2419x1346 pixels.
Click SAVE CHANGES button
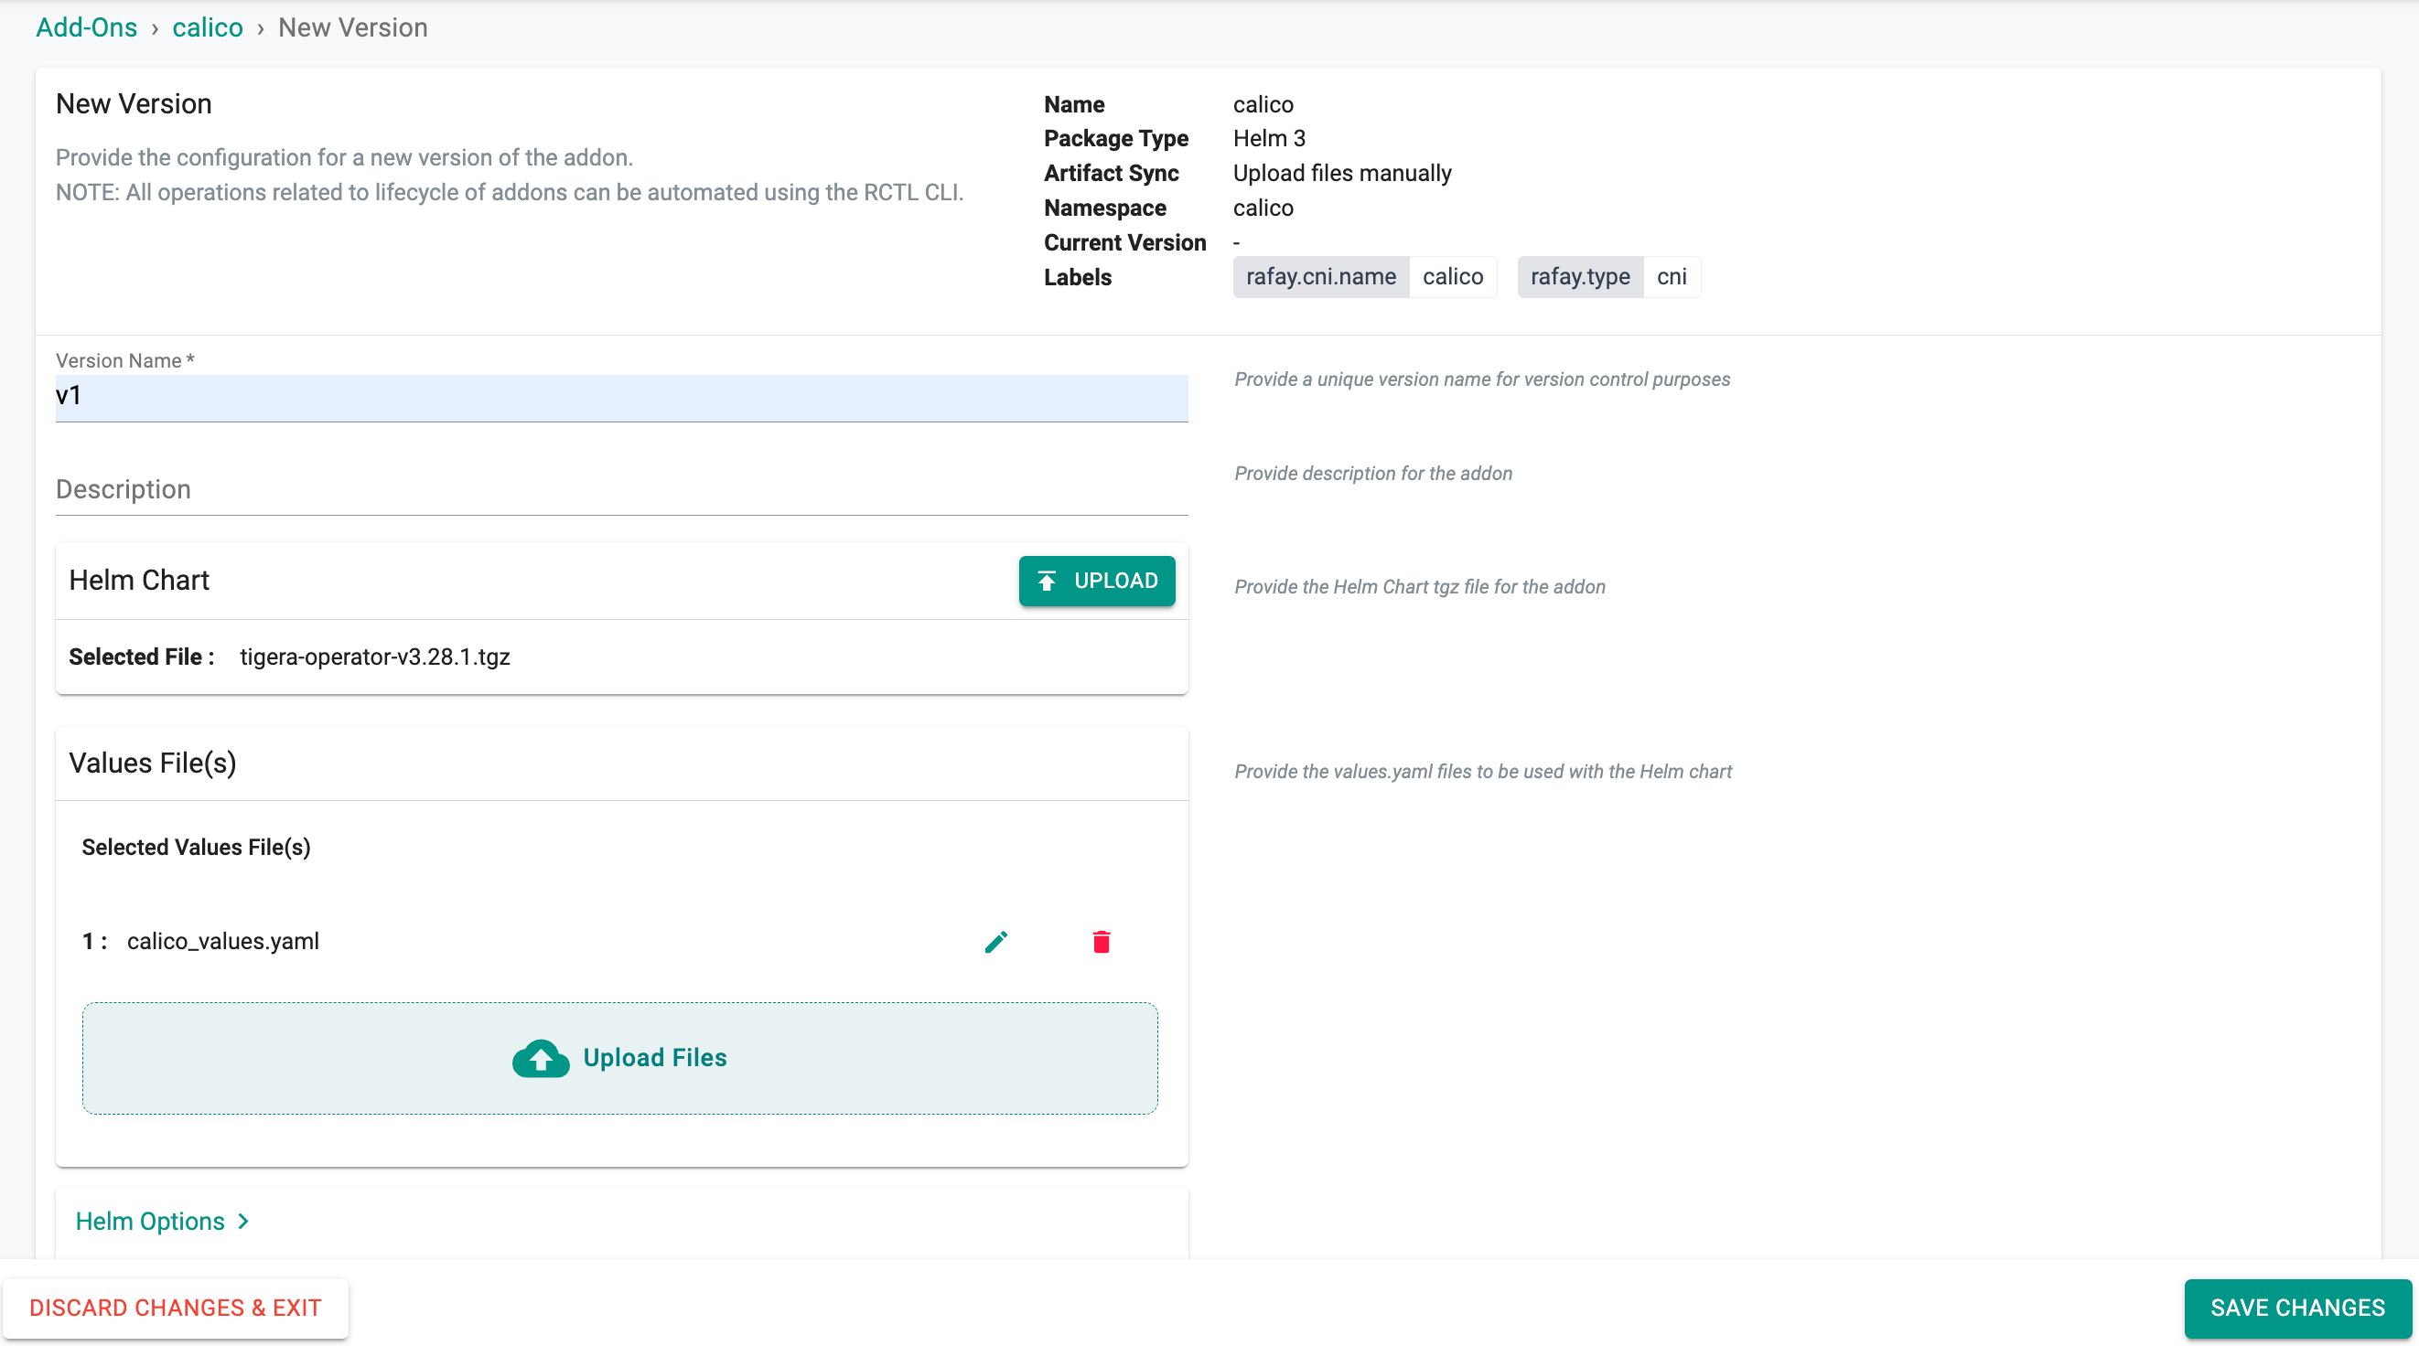[2298, 1308]
